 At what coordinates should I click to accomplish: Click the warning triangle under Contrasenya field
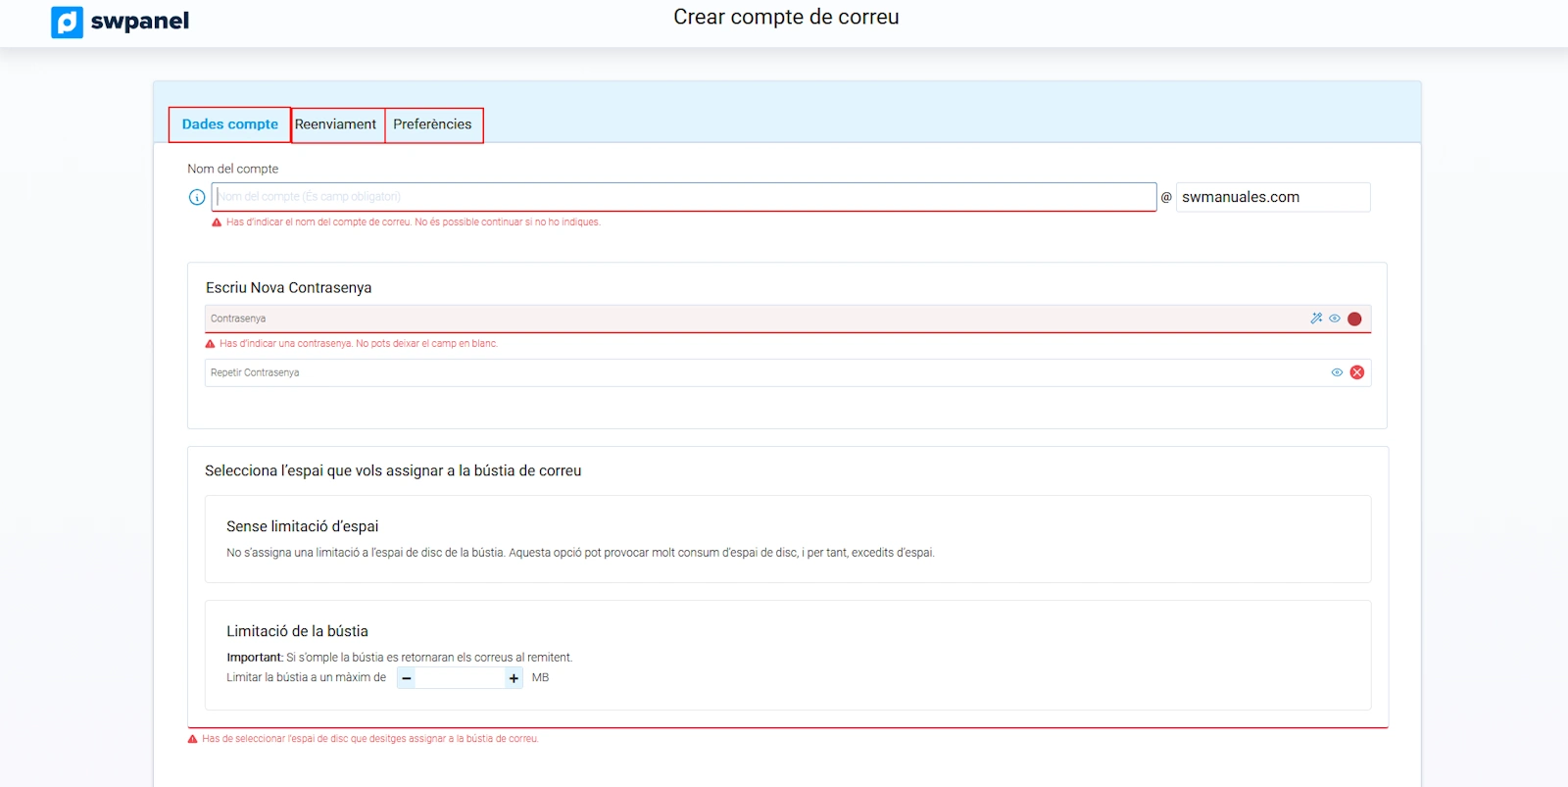(210, 344)
